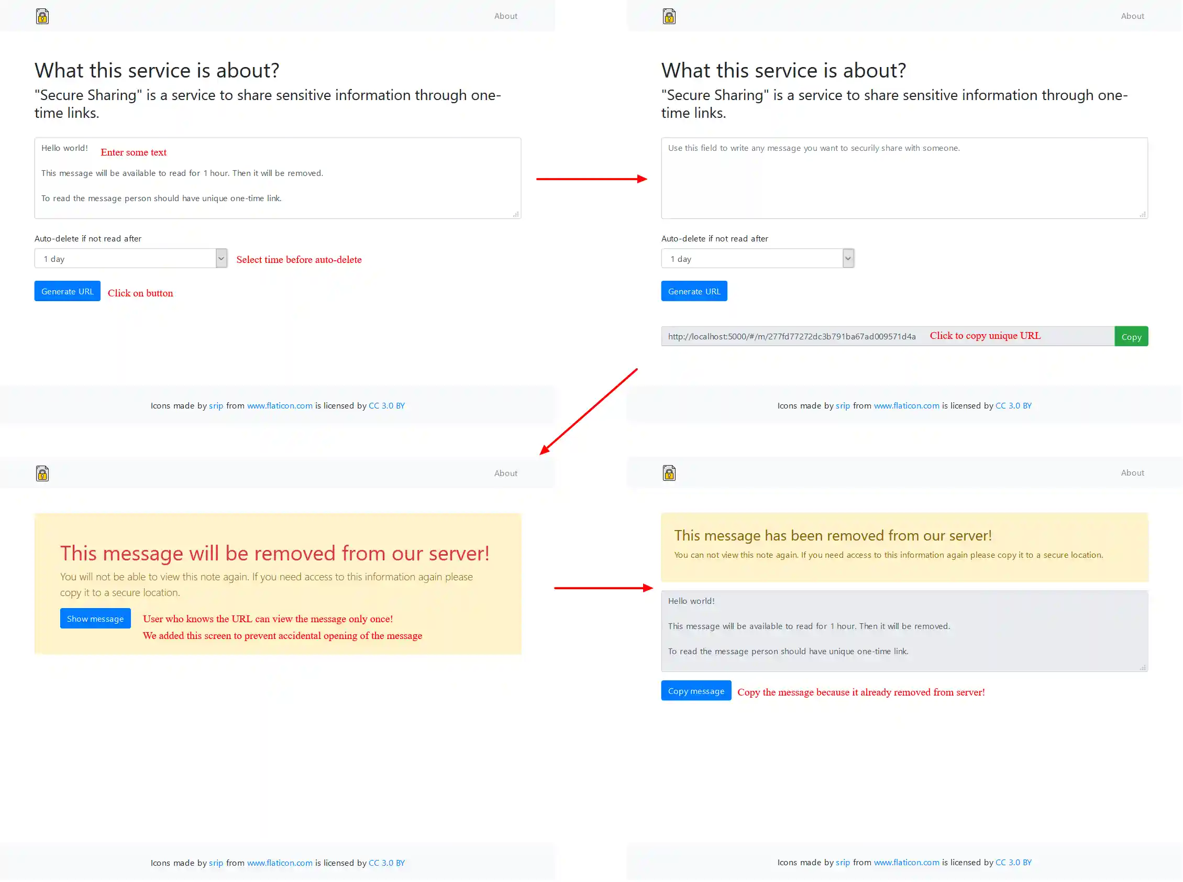Click the lock logo above the Show message warning
The height and width of the screenshot is (882, 1183).
[42, 473]
